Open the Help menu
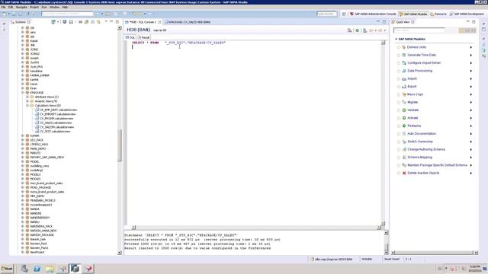The width and height of the screenshot is (488, 274). tap(65, 7)
